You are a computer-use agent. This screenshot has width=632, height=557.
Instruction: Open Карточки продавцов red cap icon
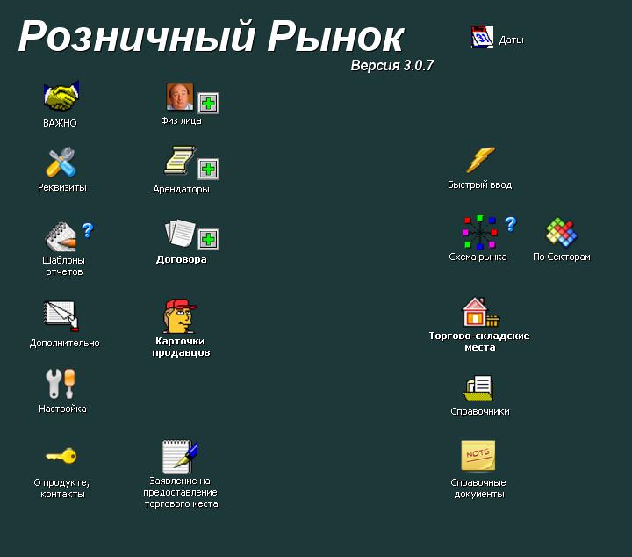click(180, 315)
